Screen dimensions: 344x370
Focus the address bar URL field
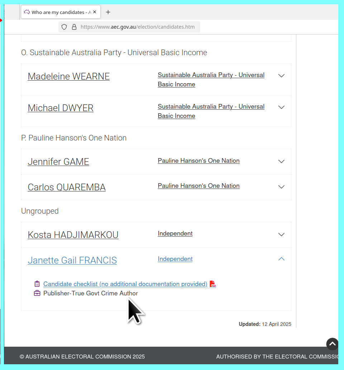tap(138, 27)
